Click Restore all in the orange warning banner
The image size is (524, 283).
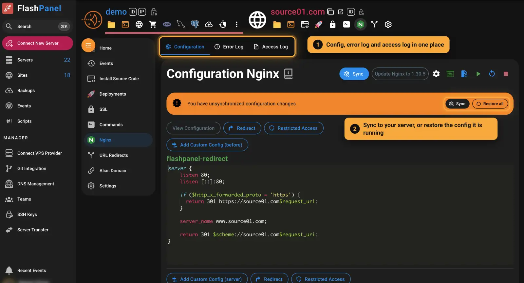click(490, 104)
